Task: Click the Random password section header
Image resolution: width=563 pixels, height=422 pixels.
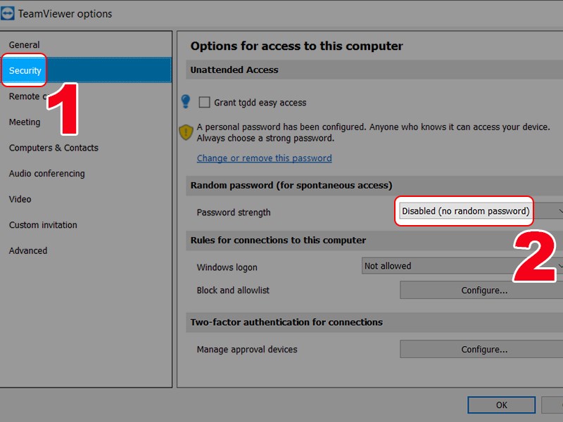Action: pos(374,186)
